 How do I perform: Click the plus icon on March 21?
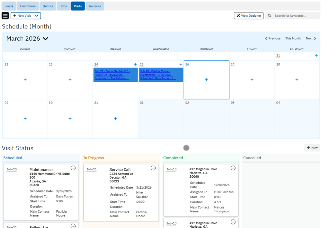(316, 55)
